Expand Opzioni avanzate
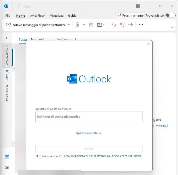Viewport: 178px width, 175px height. pos(88,133)
